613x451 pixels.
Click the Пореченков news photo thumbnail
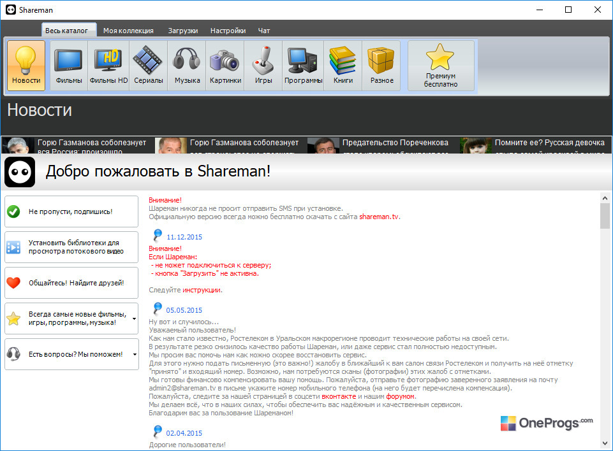tap(323, 145)
